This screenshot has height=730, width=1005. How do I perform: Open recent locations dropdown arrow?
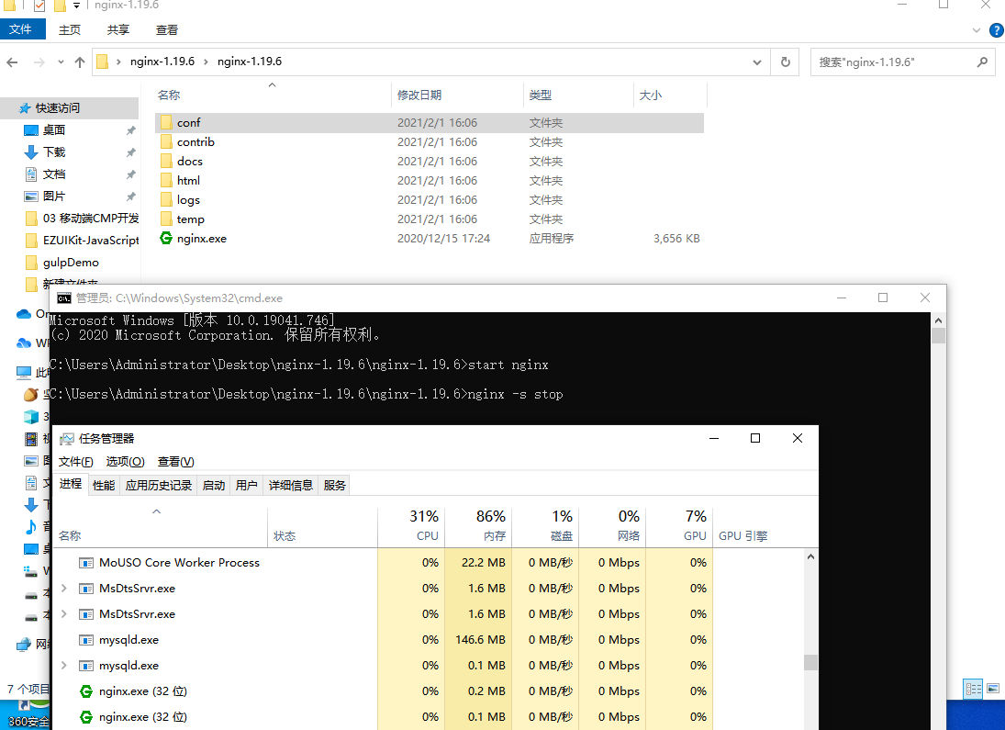tap(61, 62)
